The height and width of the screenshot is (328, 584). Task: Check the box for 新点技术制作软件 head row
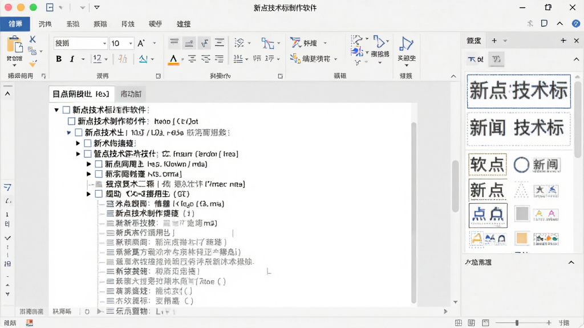[x=71, y=121]
